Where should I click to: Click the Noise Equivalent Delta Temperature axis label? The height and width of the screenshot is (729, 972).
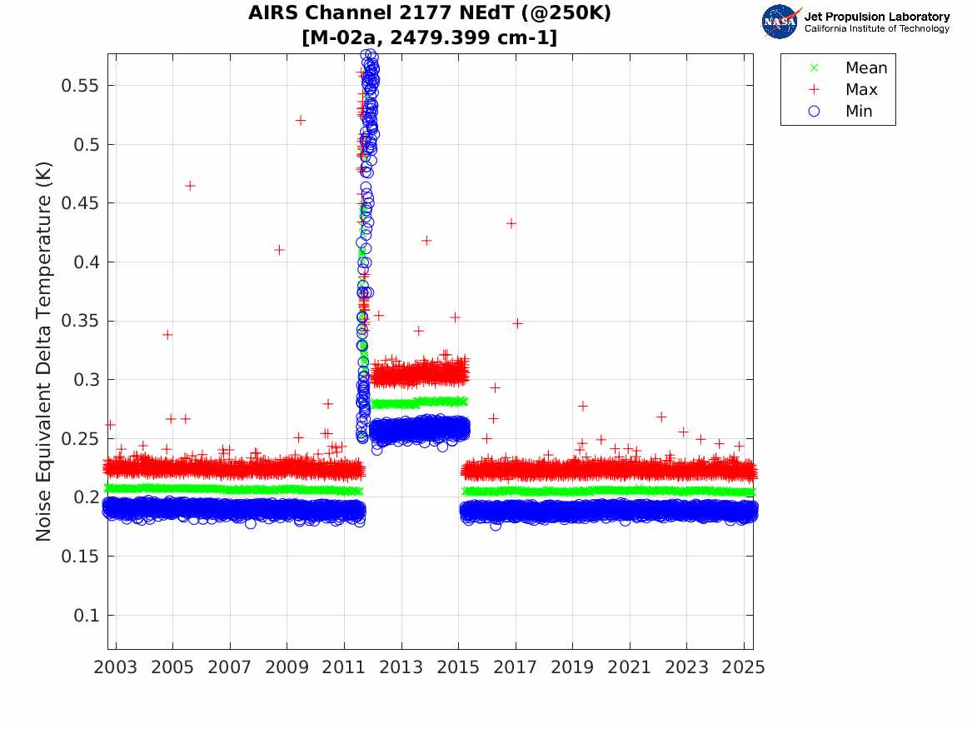pyautogui.click(x=44, y=351)
